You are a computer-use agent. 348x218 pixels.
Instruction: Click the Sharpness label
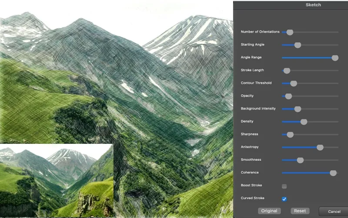(x=249, y=134)
